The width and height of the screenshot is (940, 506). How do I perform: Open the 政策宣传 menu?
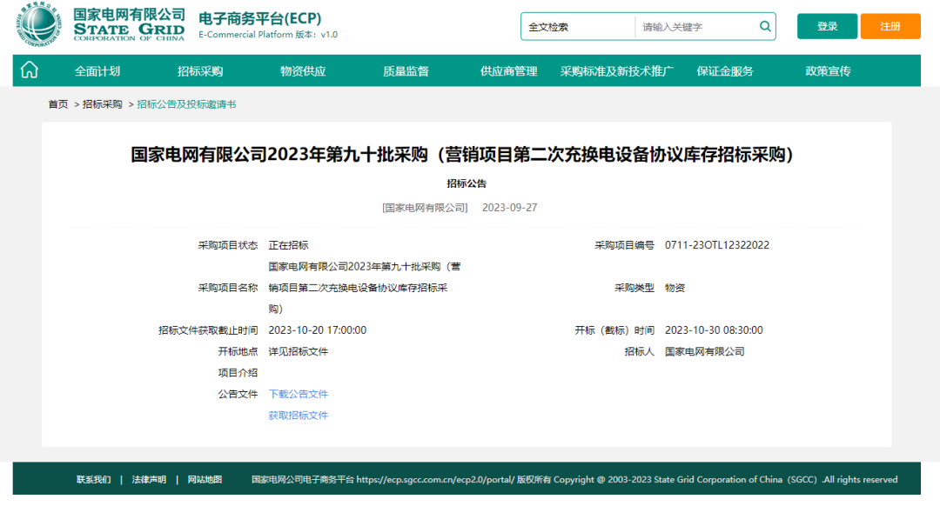828,71
